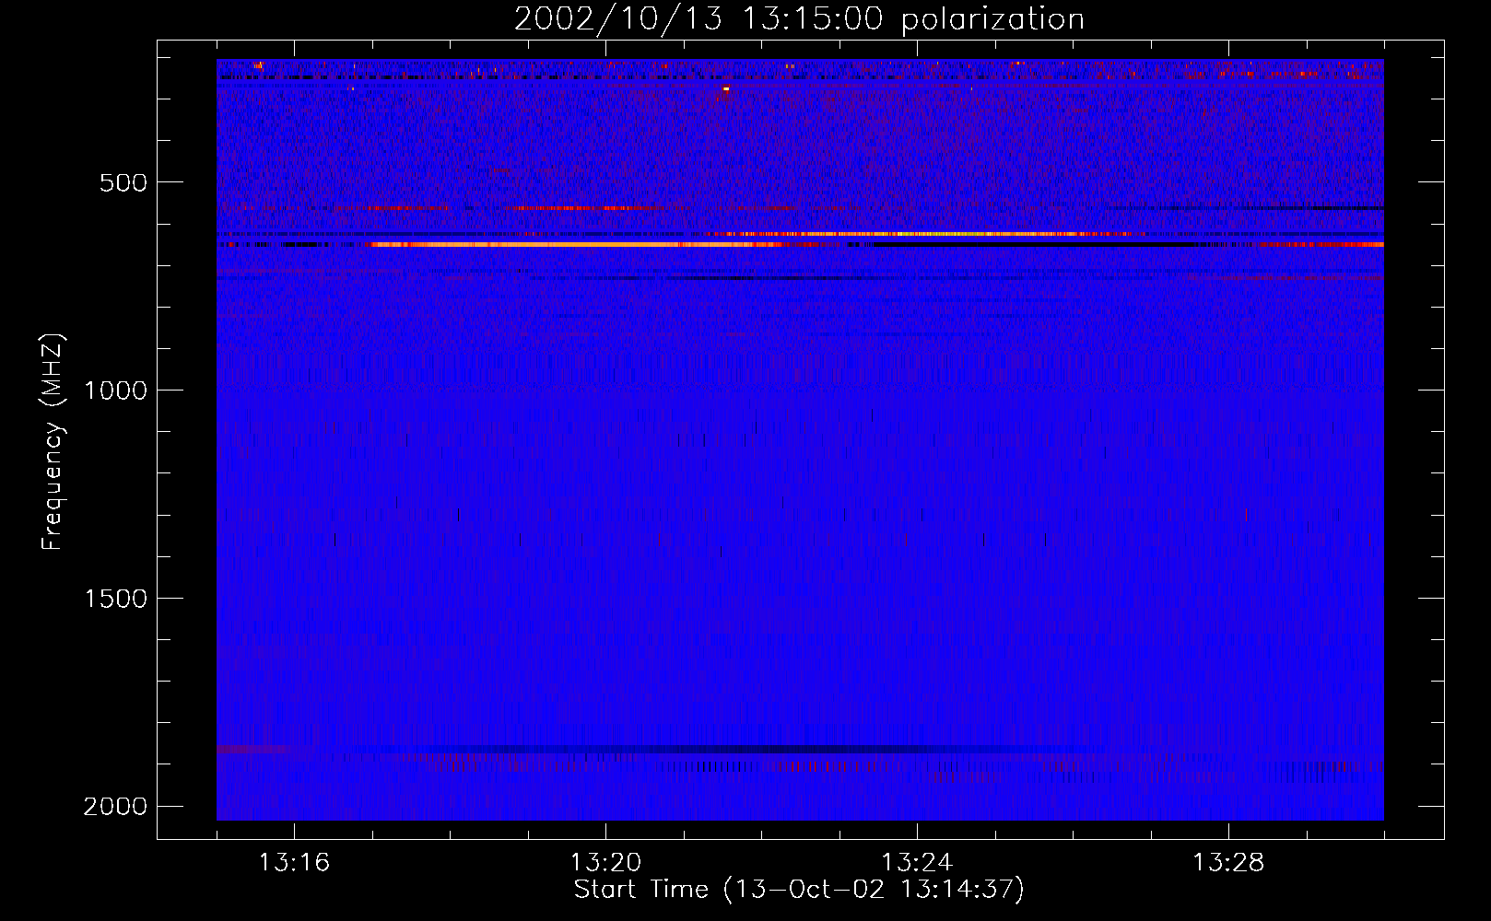1491x921 pixels.
Task: Click the 13:20 time tick label
Action: click(x=605, y=863)
